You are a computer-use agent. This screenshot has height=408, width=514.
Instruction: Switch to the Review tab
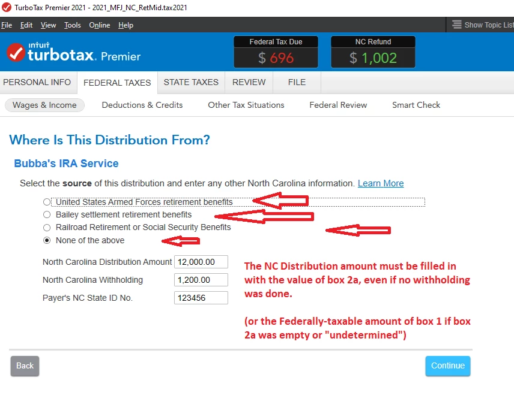pyautogui.click(x=249, y=82)
